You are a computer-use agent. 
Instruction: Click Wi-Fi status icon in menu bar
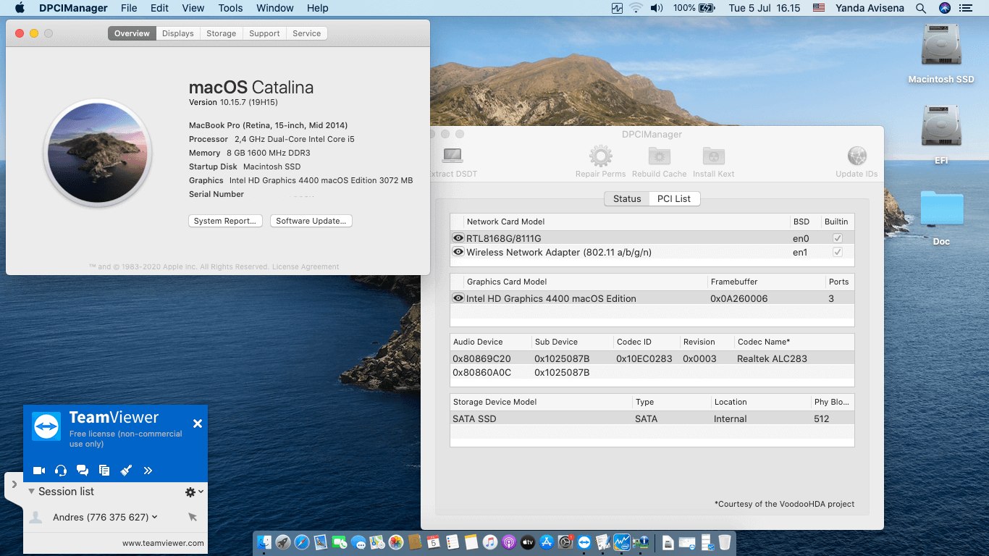click(636, 8)
